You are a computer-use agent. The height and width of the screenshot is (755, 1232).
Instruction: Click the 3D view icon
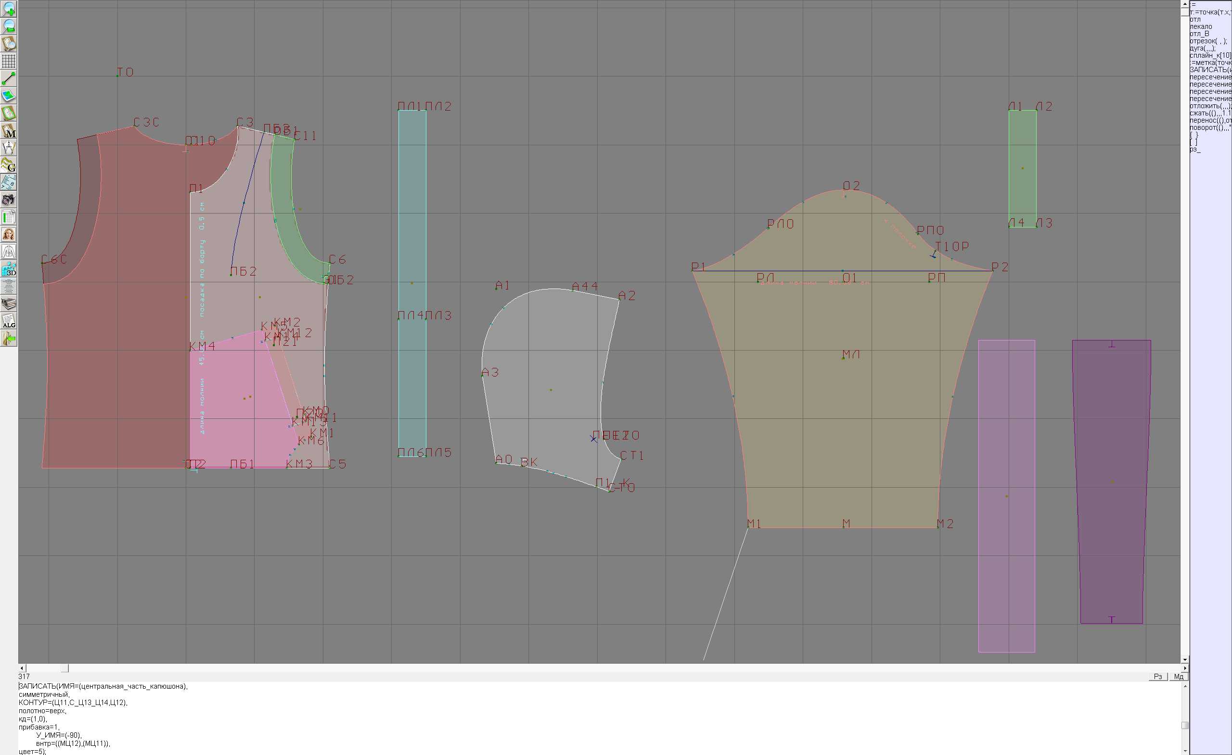9,269
